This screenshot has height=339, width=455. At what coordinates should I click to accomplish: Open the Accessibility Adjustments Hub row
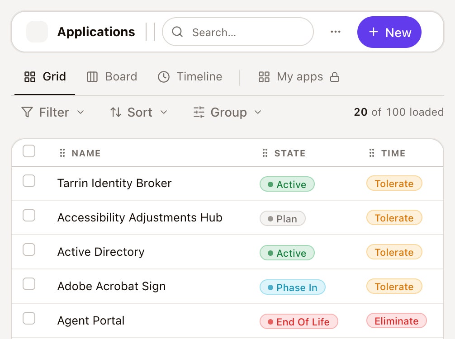coord(227,217)
